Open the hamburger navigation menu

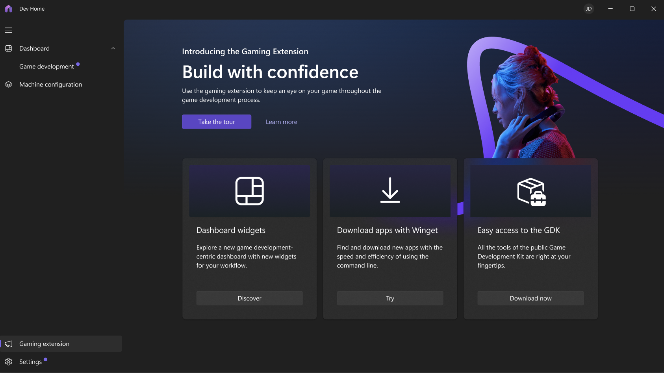coord(9,30)
